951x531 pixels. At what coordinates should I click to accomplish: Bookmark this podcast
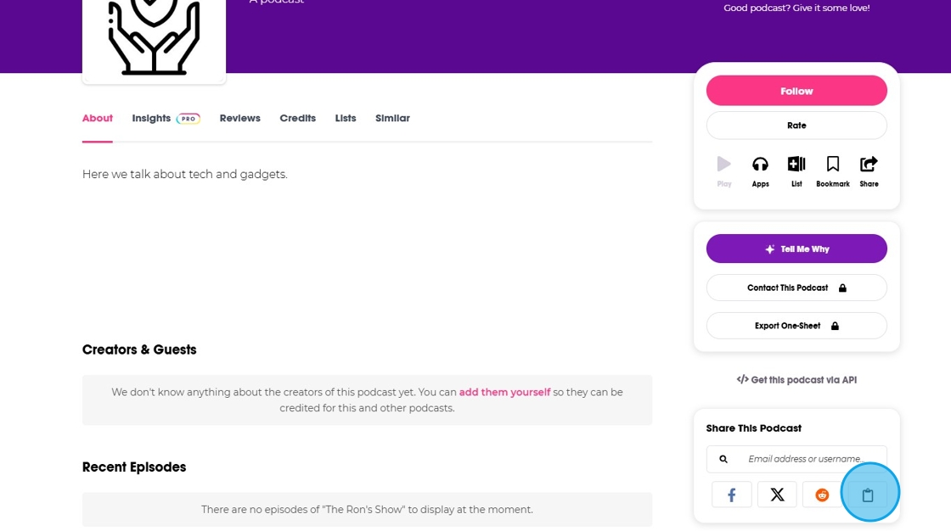[832, 165]
